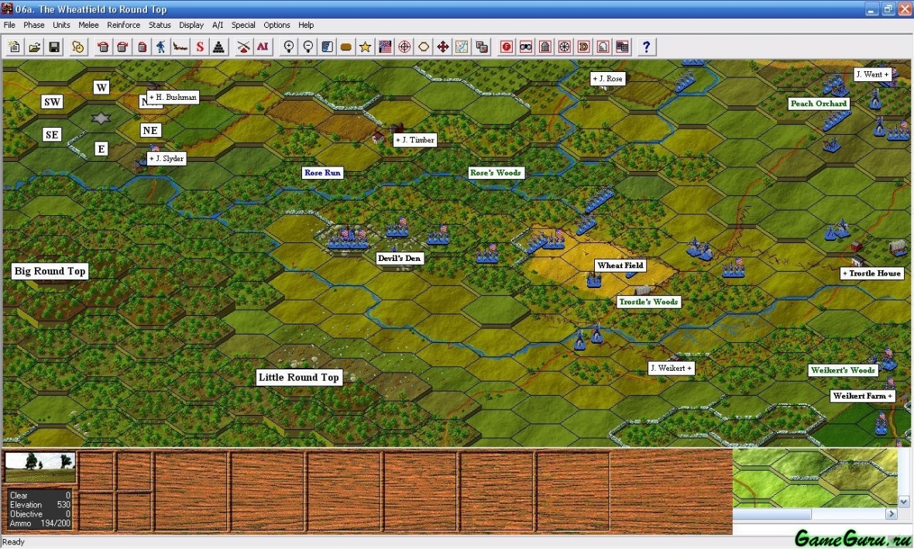Click the minimap scroll down arrow
914x549 pixels.
tap(903, 501)
